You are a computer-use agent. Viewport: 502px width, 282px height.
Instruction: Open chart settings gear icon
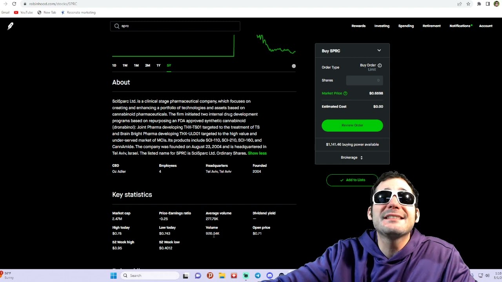(294, 66)
